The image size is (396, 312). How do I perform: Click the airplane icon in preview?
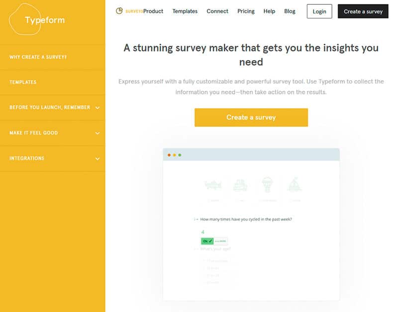213,185
